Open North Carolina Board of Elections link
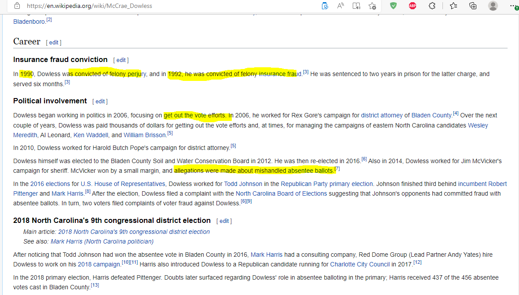This screenshot has height=295, width=519. (281, 193)
